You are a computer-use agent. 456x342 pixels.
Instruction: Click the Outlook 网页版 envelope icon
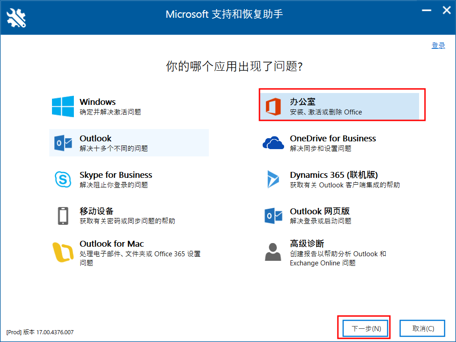[x=273, y=216]
